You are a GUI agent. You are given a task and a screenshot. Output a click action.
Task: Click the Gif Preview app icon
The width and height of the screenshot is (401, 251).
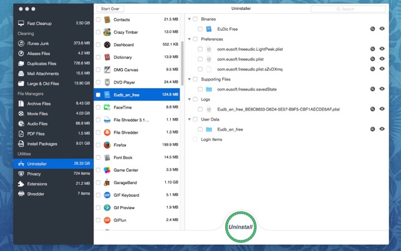[107, 208]
